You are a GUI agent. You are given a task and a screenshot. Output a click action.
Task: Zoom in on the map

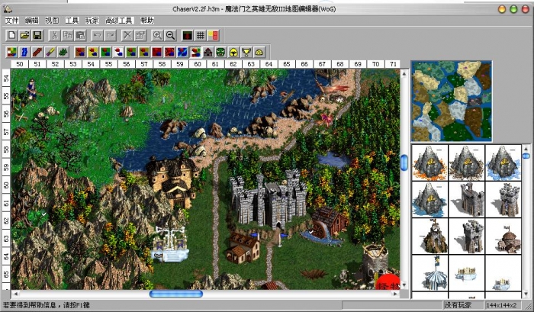(x=157, y=35)
